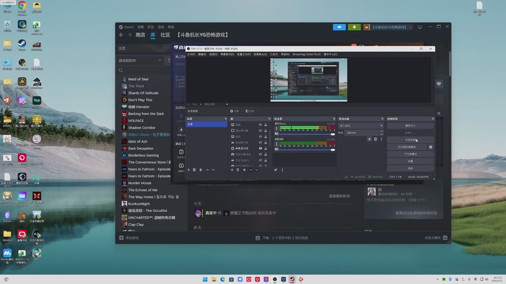
Task: Lock the highlighted screen capture source
Action: pyautogui.click(x=266, y=148)
